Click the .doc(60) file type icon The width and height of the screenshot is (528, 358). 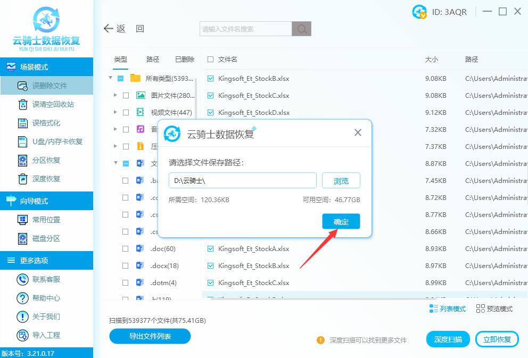coord(140,248)
